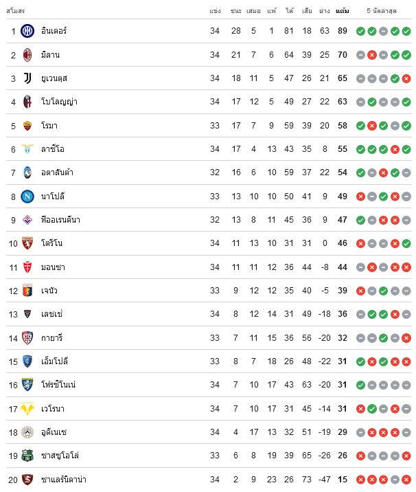
Task: Click the Juventus logo icon
Action: pos(27,78)
